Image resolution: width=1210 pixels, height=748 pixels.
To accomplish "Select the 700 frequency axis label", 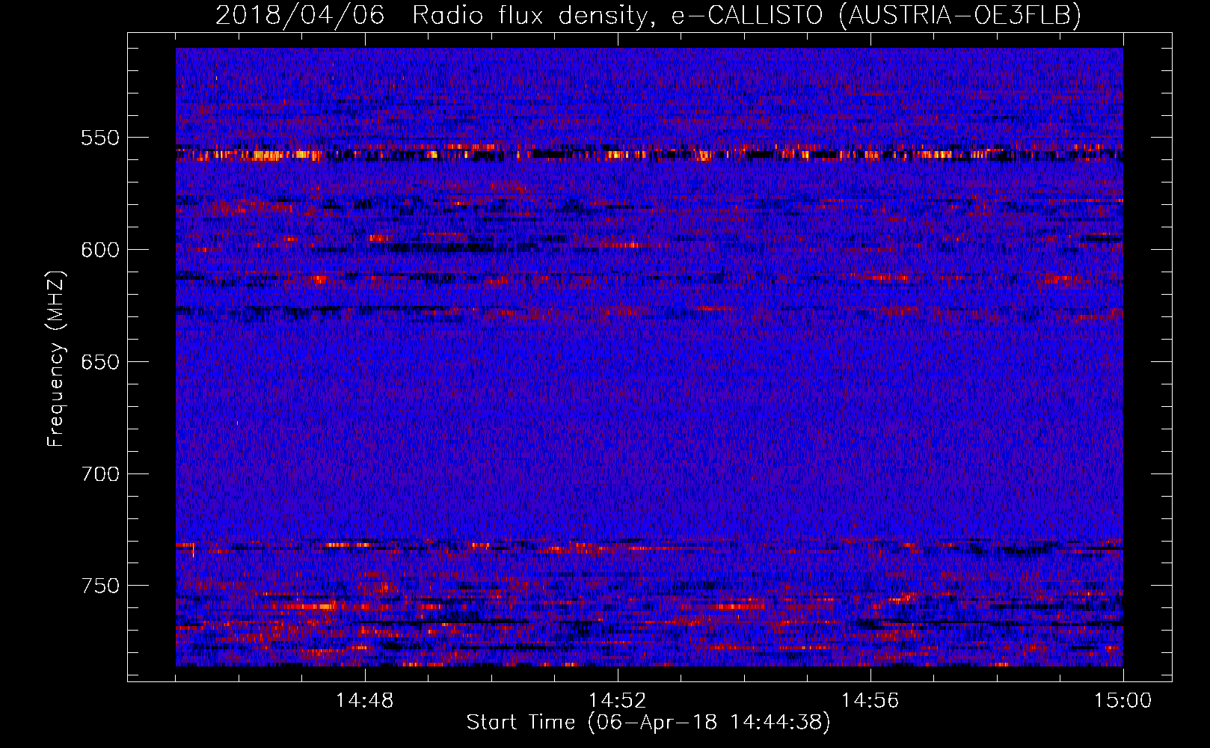I will click(100, 474).
